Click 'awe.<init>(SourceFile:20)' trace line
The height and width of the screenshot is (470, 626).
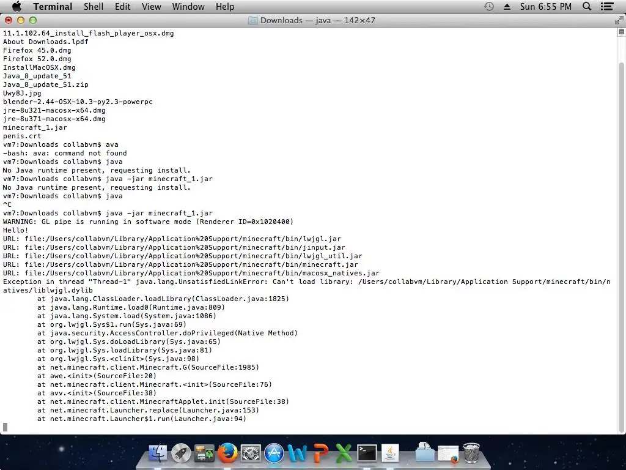click(x=97, y=376)
